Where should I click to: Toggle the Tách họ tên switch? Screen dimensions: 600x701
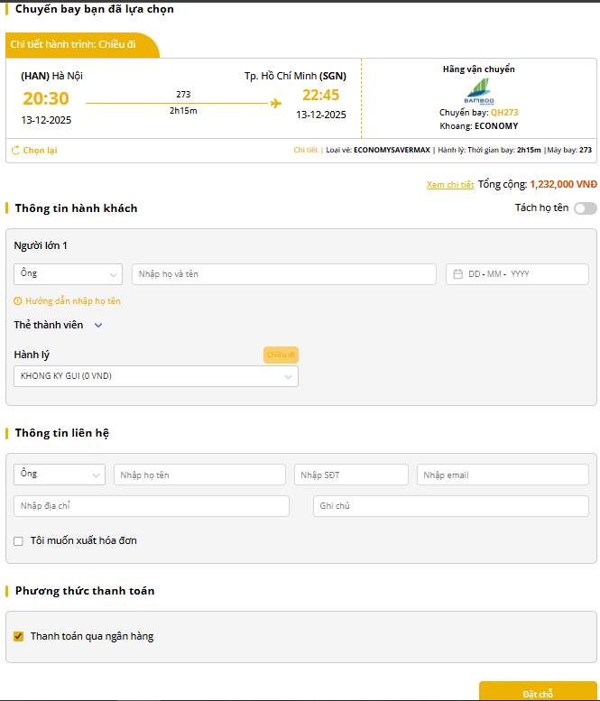click(x=585, y=208)
